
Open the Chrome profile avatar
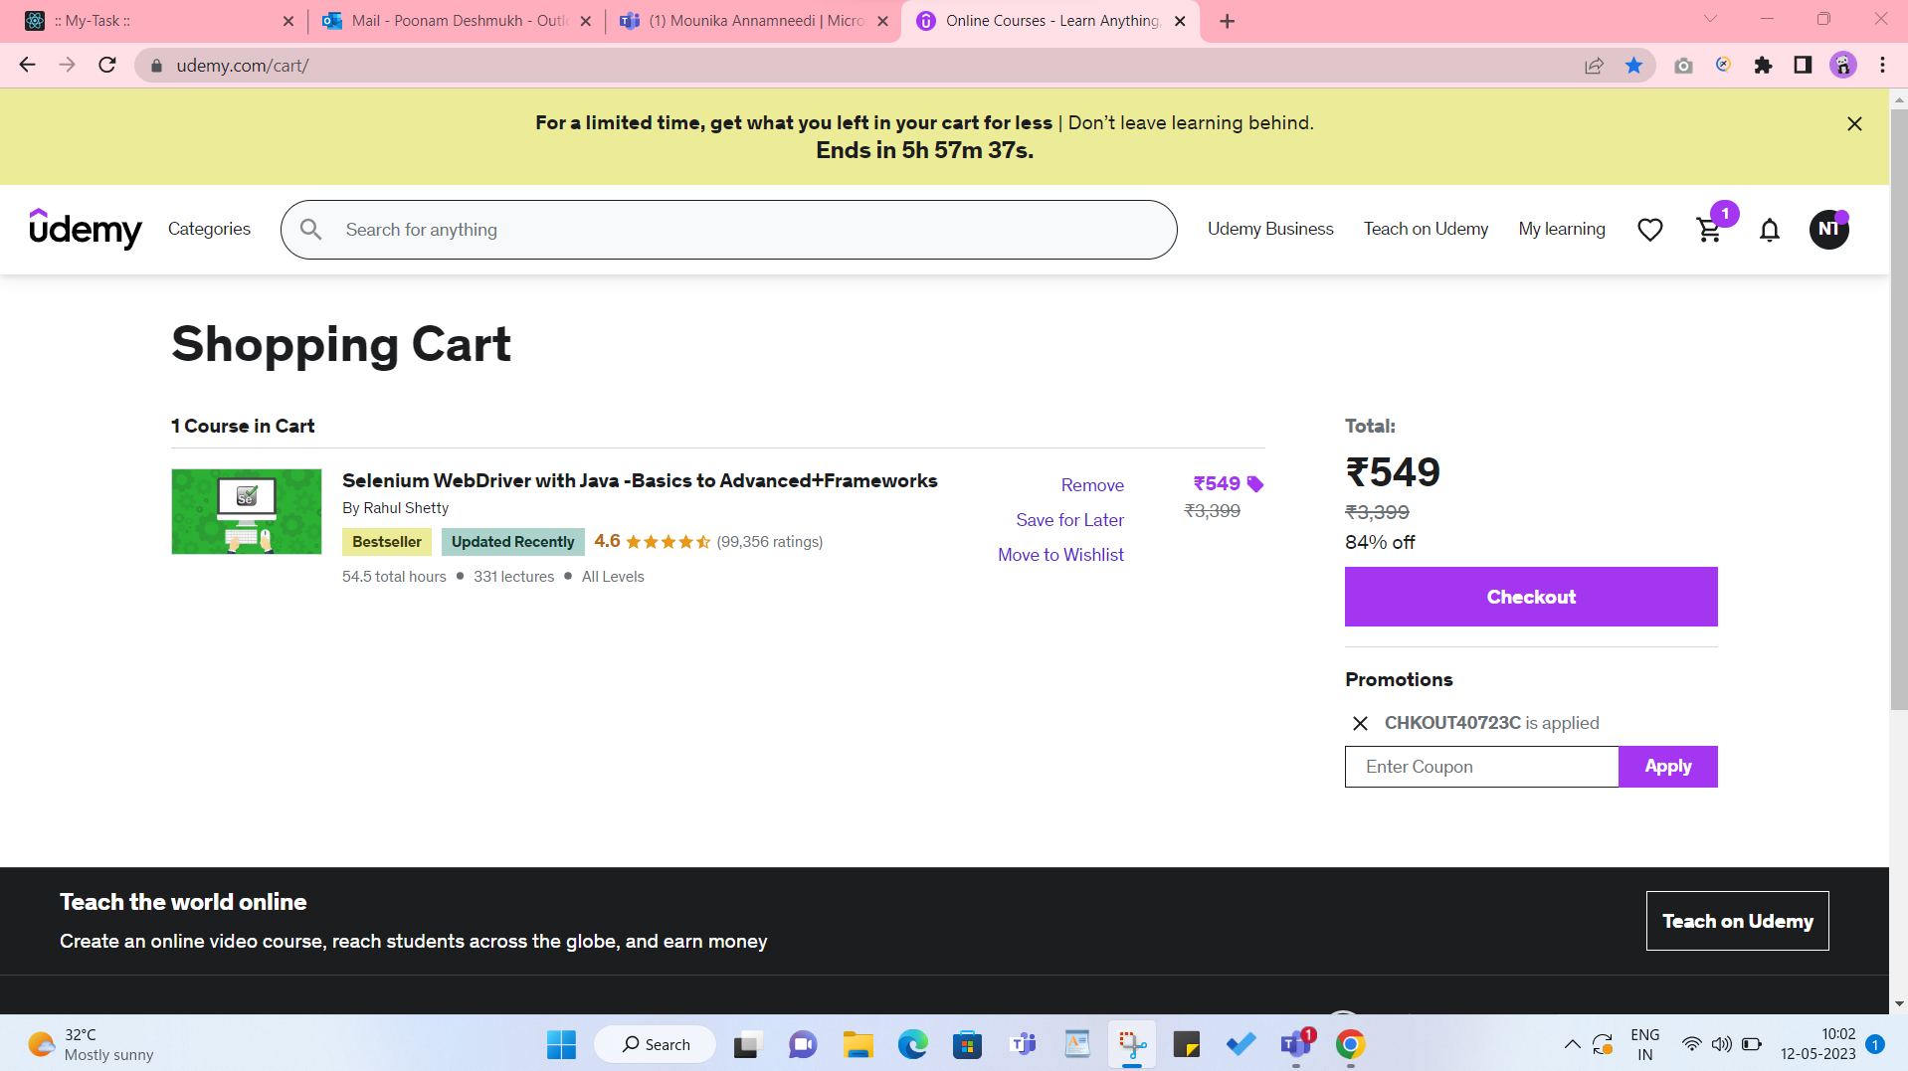(1842, 66)
